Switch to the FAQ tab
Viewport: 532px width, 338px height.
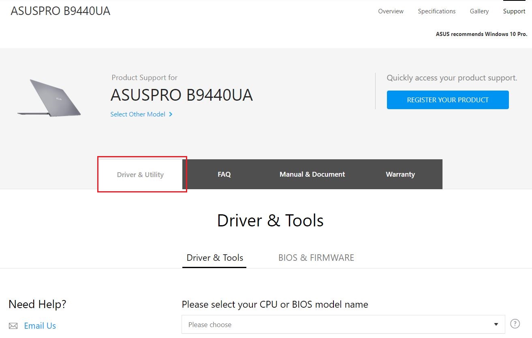pyautogui.click(x=224, y=174)
